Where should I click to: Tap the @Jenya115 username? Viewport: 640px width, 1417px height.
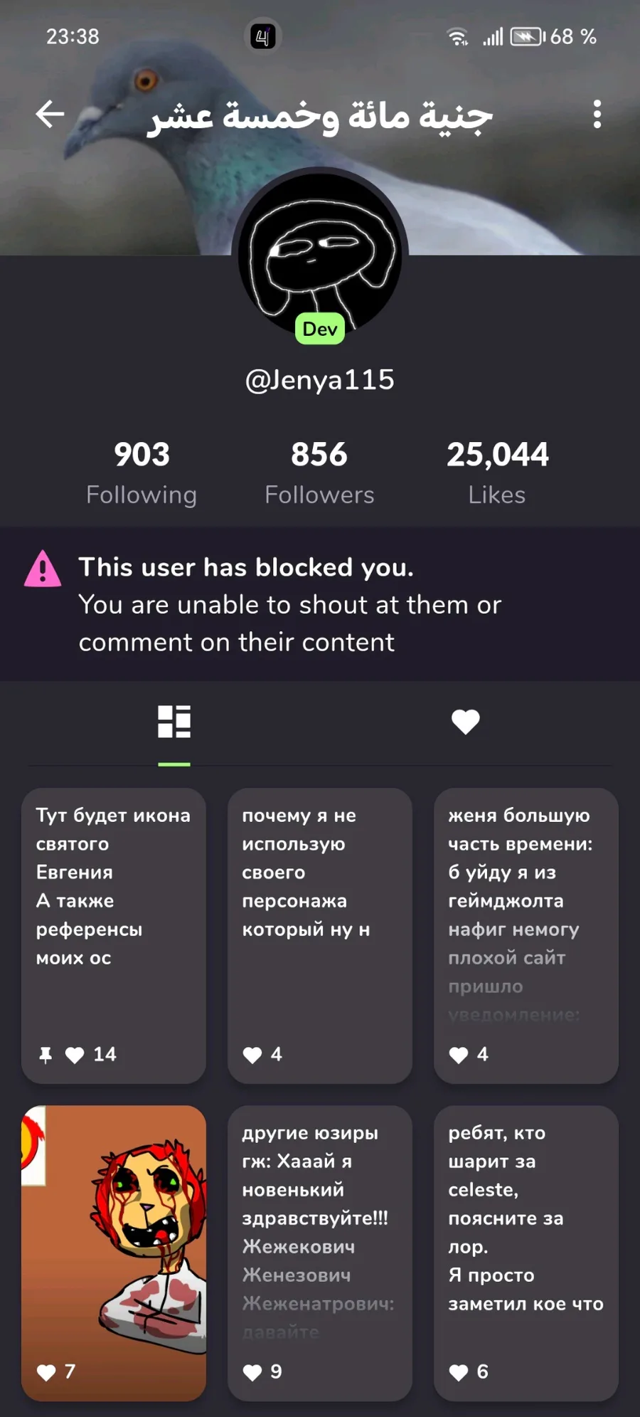pos(320,379)
